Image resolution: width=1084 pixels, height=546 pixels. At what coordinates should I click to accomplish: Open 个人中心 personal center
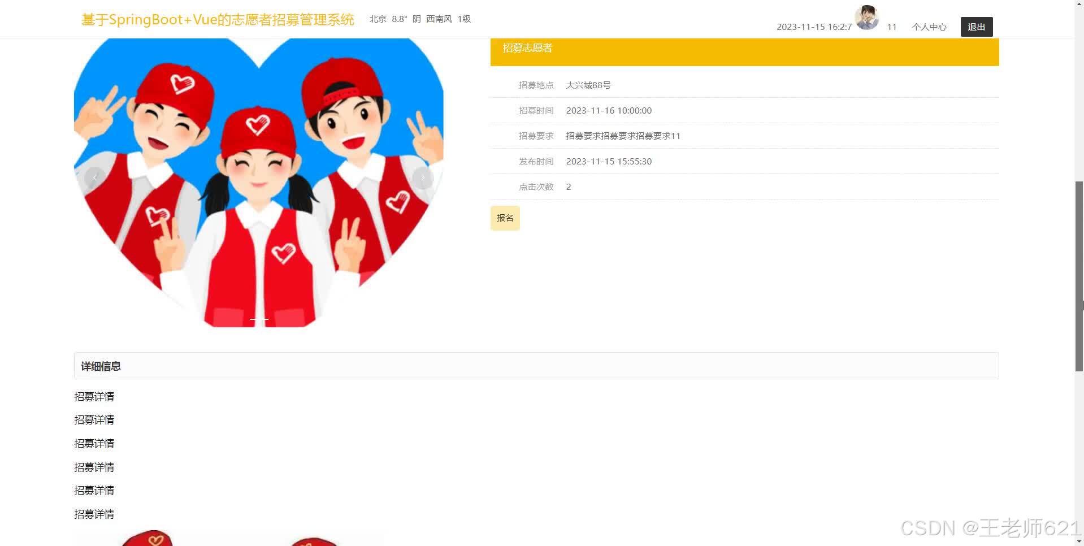point(929,27)
